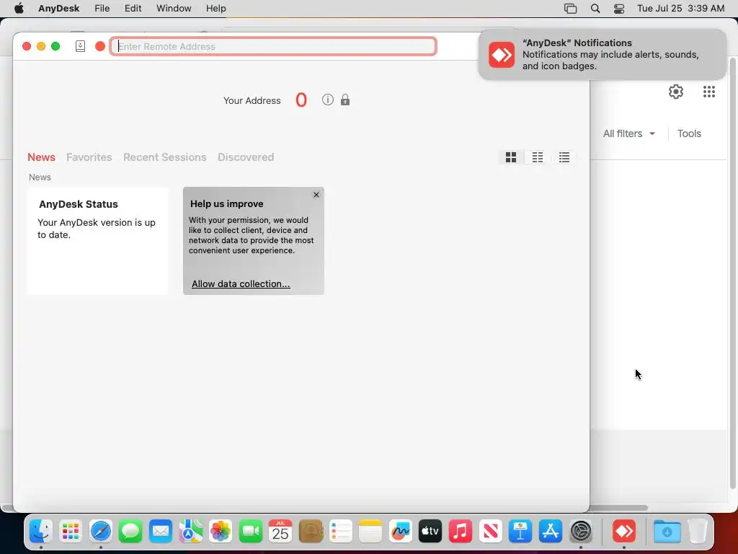Open the Recent Sessions tab
The height and width of the screenshot is (554, 738).
point(165,157)
